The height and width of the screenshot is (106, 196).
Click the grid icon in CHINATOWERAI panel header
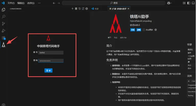(x=76, y=9)
